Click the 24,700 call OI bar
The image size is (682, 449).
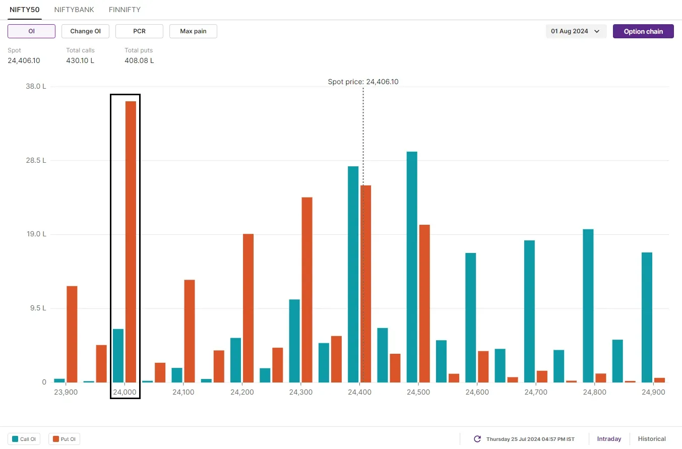(x=529, y=311)
